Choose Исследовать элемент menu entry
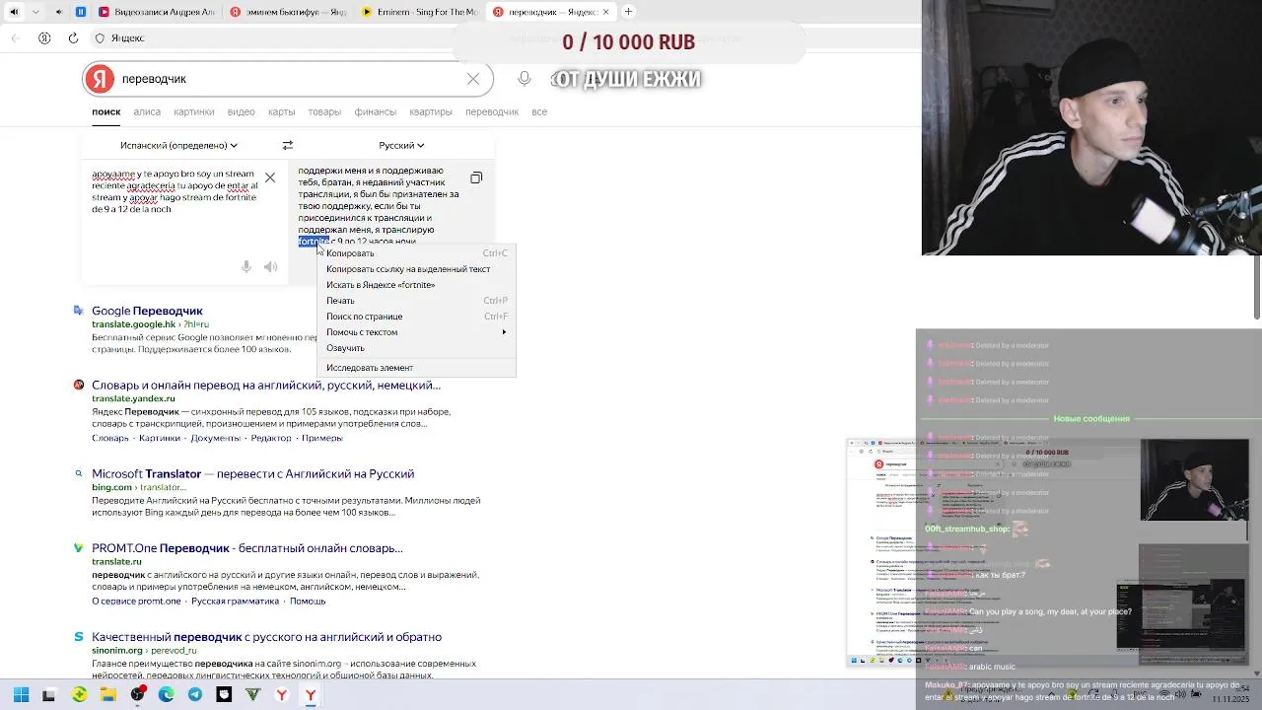Viewport: 1262px width, 710px height. pyautogui.click(x=416, y=368)
